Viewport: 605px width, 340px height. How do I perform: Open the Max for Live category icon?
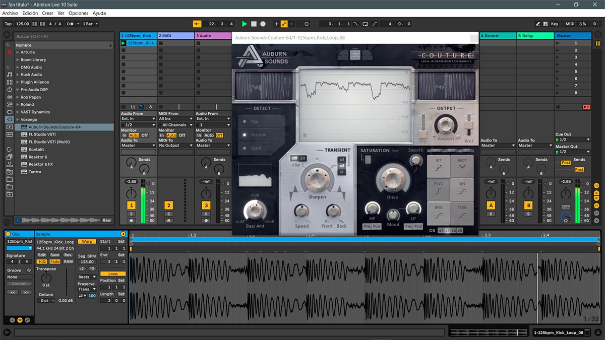point(9,112)
